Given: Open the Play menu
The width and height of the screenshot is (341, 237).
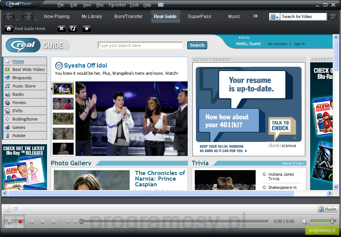Looking at the screenshot, I should click(x=100, y=5).
